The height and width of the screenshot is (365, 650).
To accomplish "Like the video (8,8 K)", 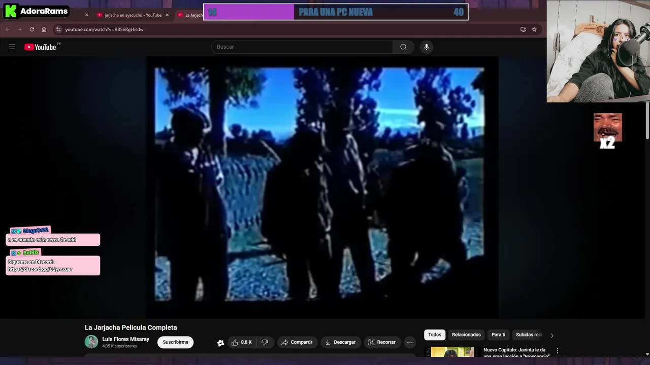I will pos(242,342).
